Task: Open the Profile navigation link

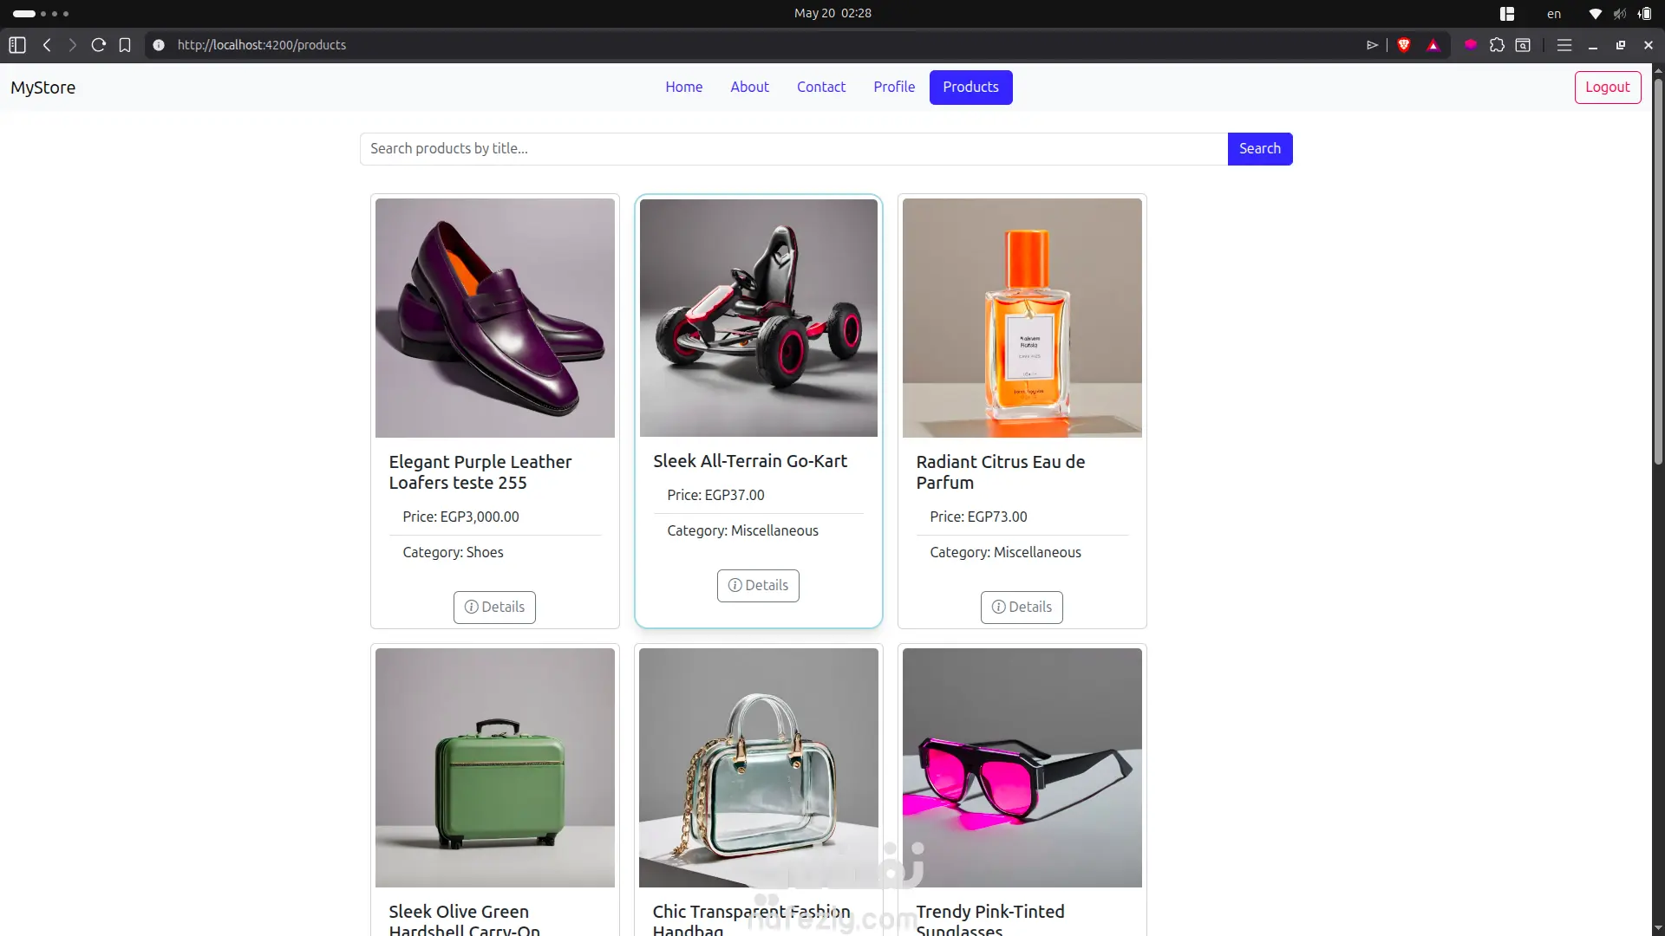Action: click(894, 88)
